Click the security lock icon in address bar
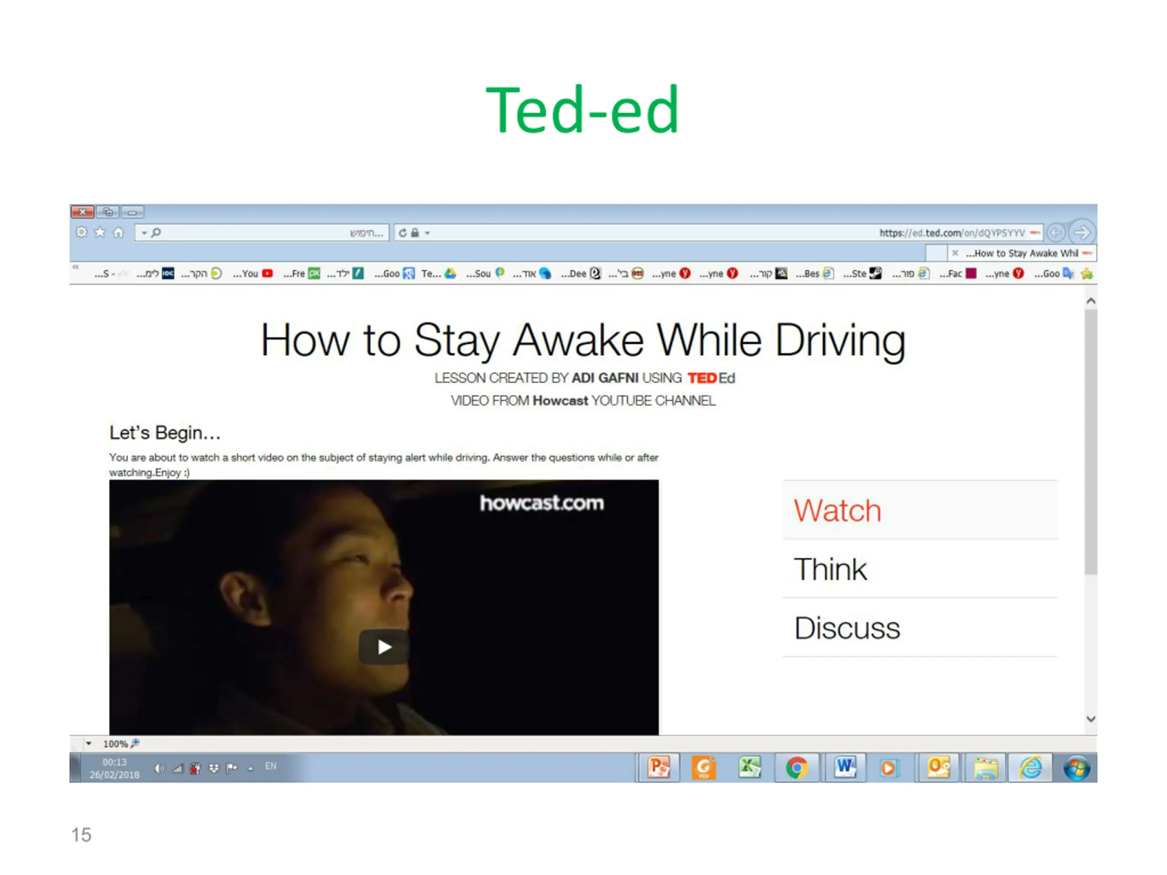Screen dimensions: 1167x875 415,232
